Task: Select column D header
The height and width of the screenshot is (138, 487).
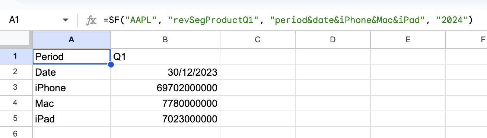Action: coord(332,40)
